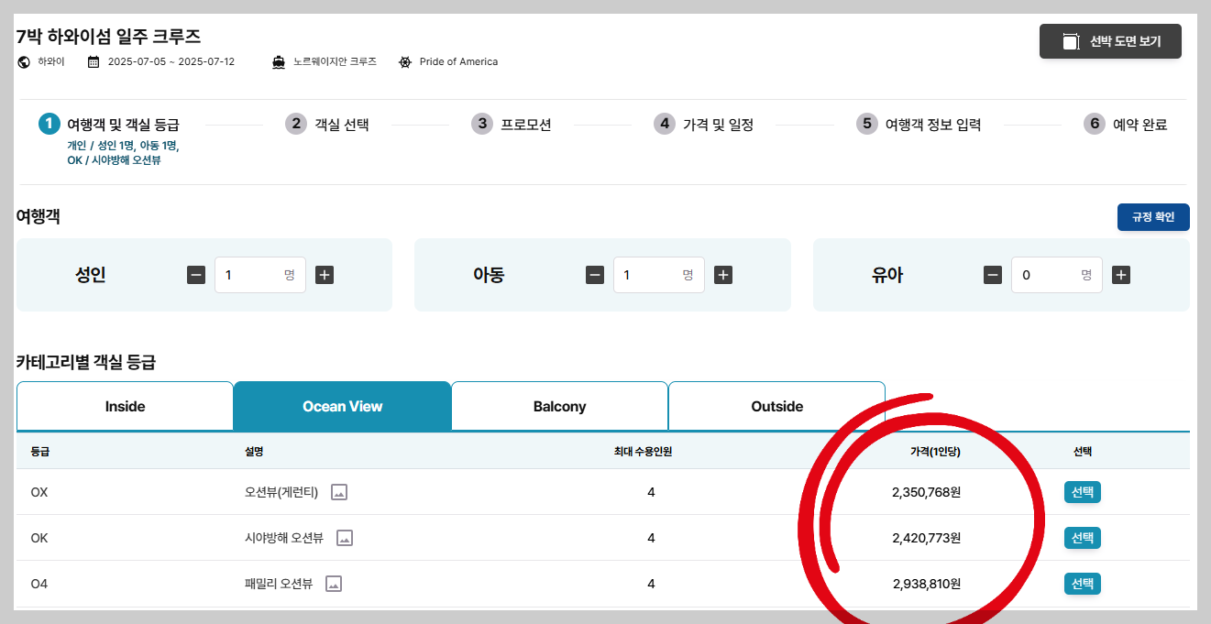
Task: Increase the infant count with the plus button
Action: 1121,274
